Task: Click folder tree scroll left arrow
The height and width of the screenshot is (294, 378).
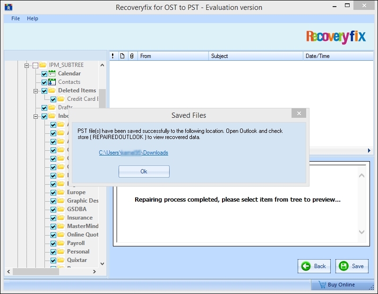Action: 9,272
